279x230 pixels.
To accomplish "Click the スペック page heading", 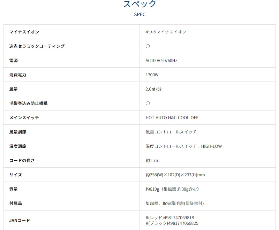I will click(x=139, y=5).
